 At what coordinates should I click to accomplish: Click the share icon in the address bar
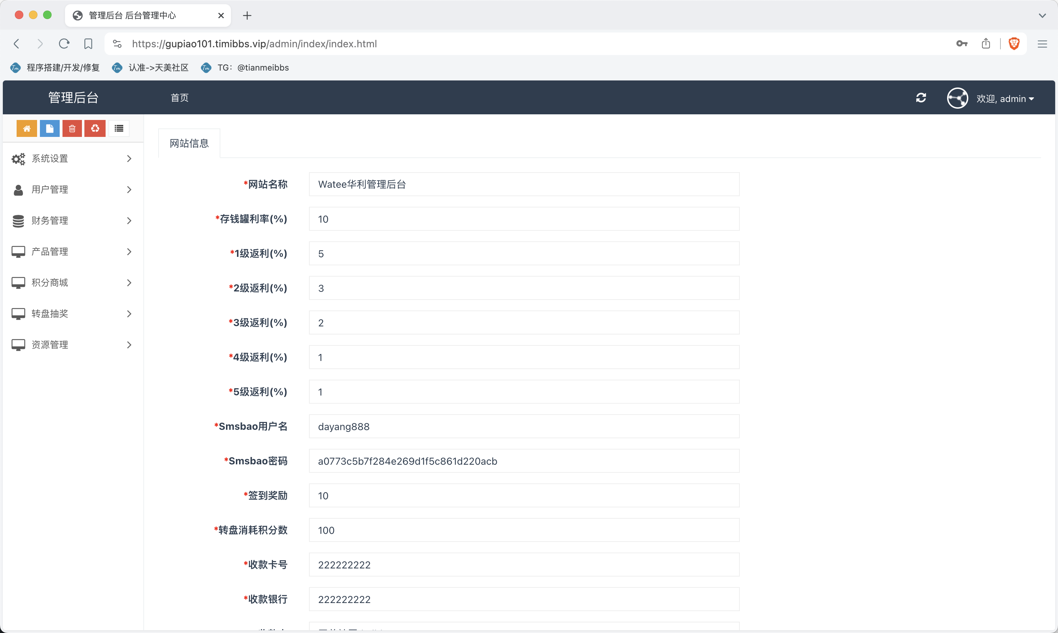[x=986, y=43]
